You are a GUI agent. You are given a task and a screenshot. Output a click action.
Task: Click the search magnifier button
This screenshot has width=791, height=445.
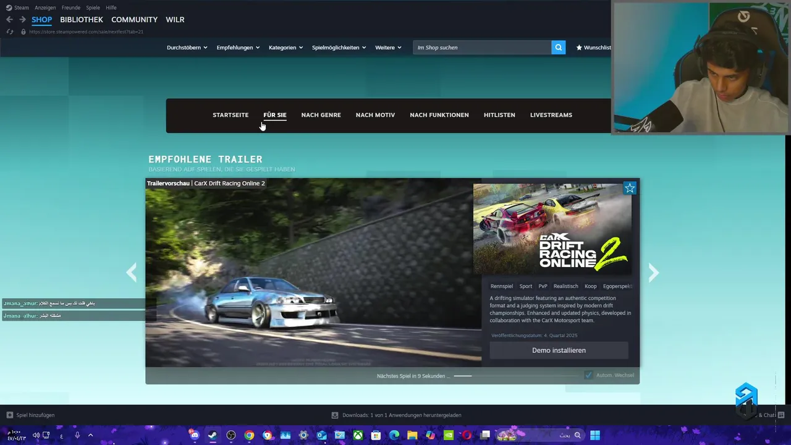click(x=558, y=48)
